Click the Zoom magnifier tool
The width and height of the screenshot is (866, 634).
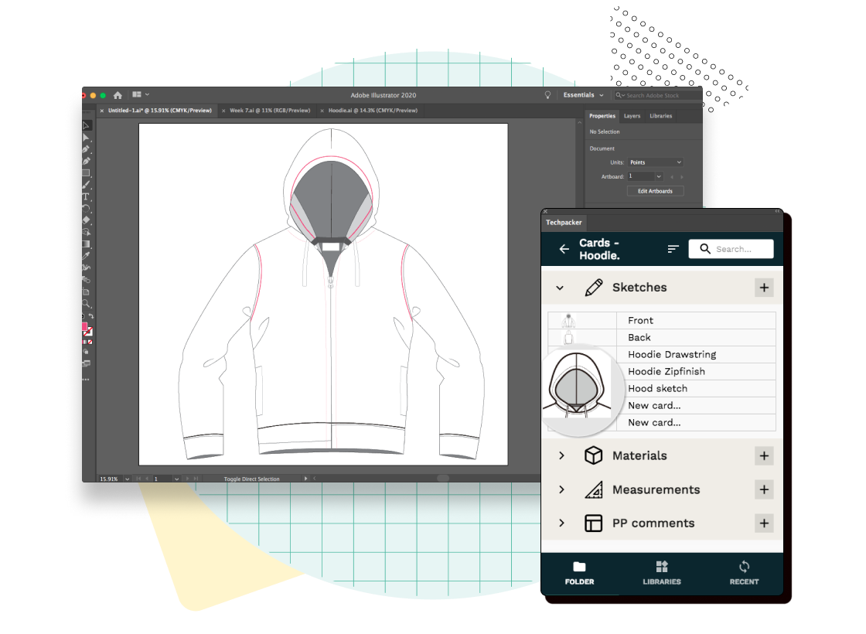tap(87, 304)
